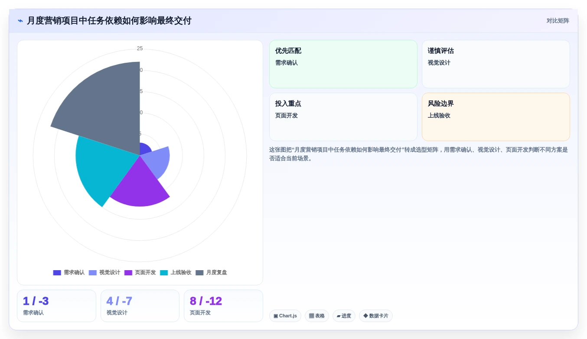
Task: Click the 进度 tag chip
Action: click(344, 316)
